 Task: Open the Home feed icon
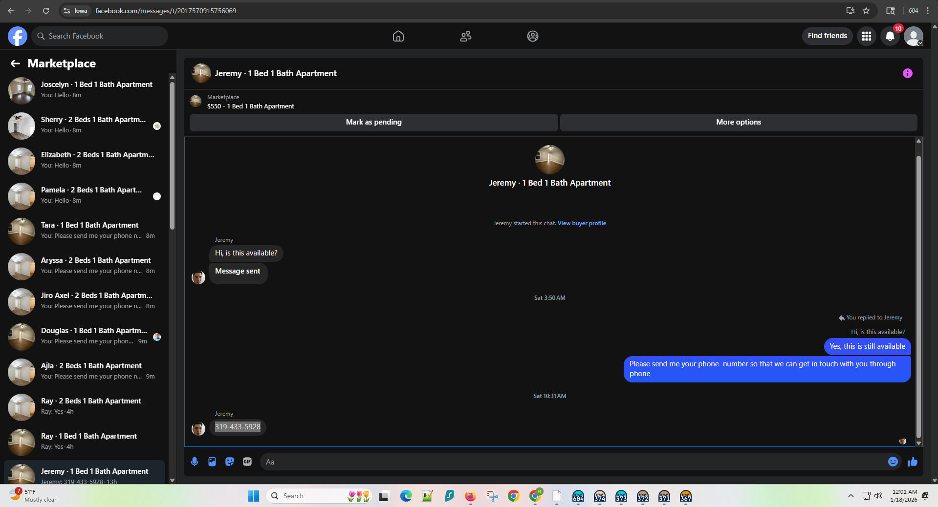(x=398, y=36)
